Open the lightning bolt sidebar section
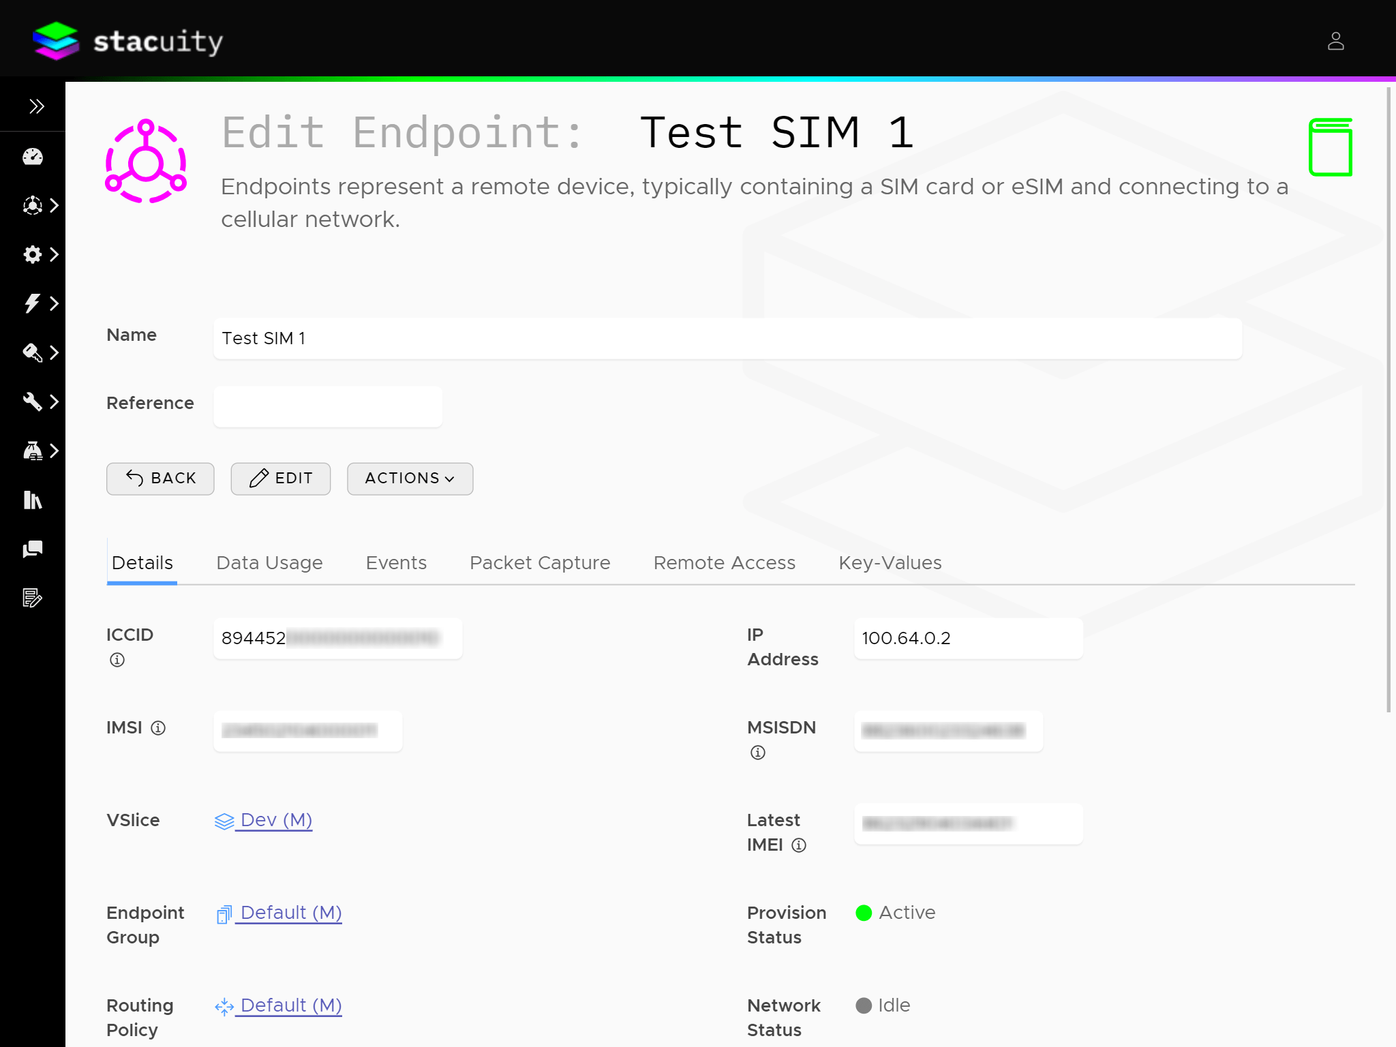 coord(41,303)
